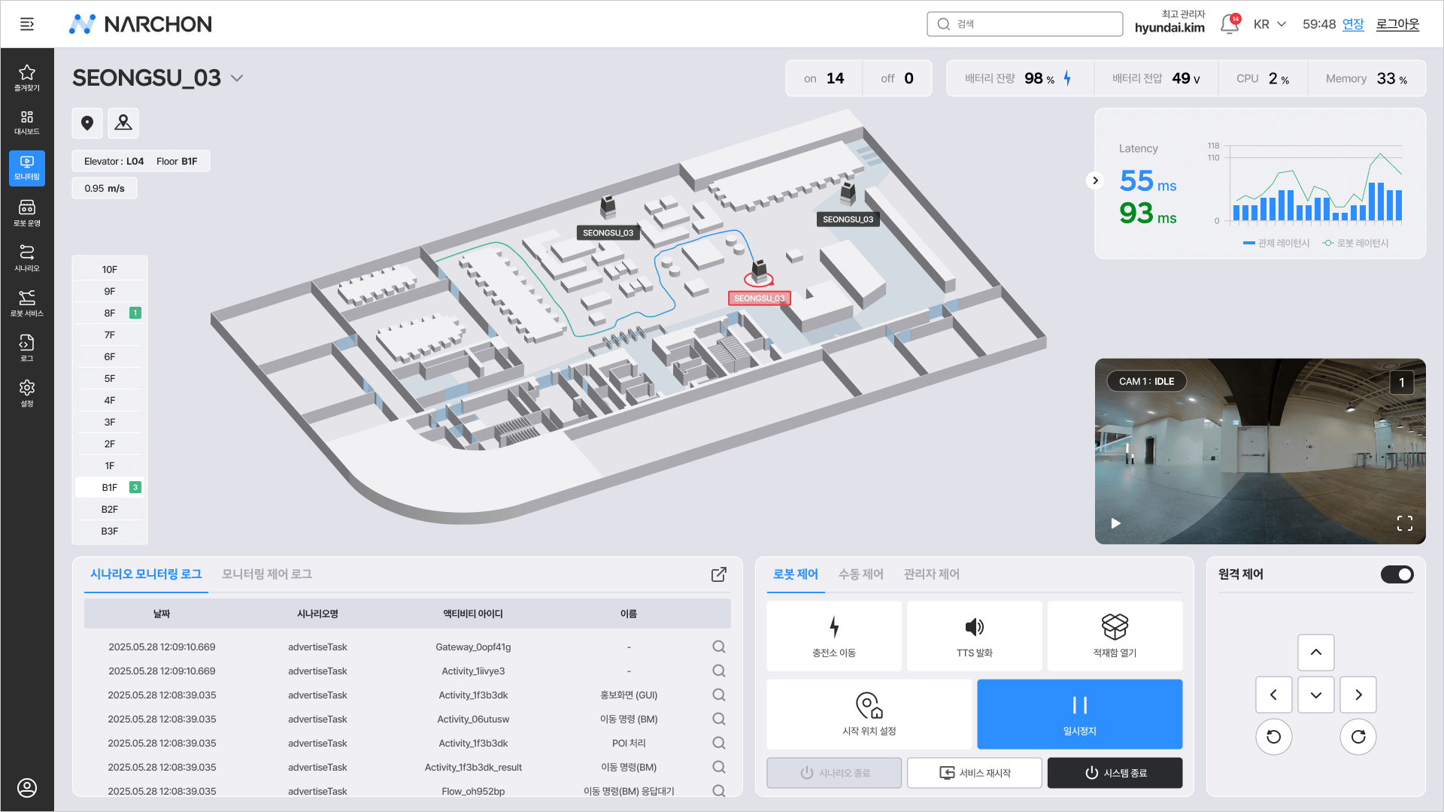This screenshot has height=812, width=1444.
Task: Select the monitoring sidebar icon
Action: (27, 168)
